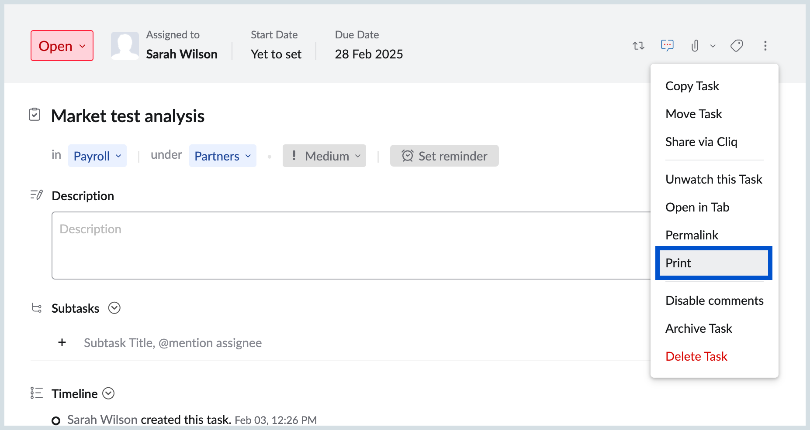The width and height of the screenshot is (810, 430).
Task: Change the Medium priority dropdown
Action: coord(324,156)
